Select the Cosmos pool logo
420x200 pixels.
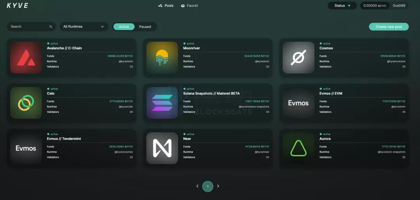coord(298,57)
